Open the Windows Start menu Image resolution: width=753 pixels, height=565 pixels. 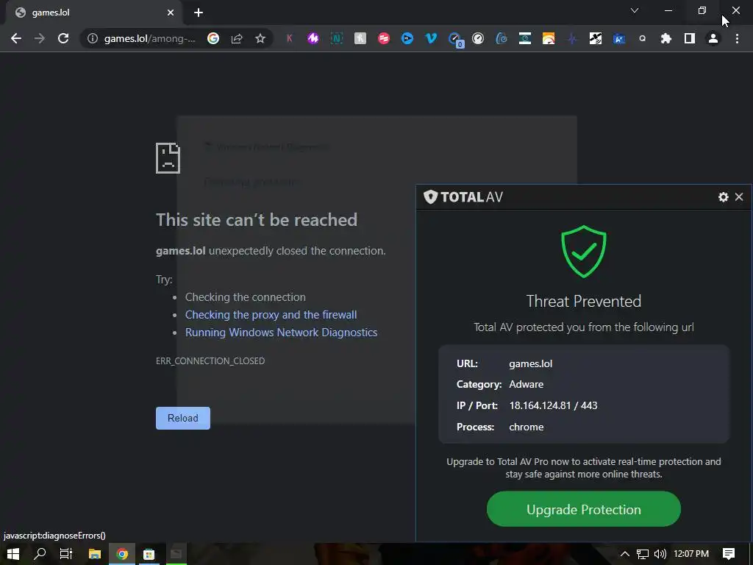(13, 554)
